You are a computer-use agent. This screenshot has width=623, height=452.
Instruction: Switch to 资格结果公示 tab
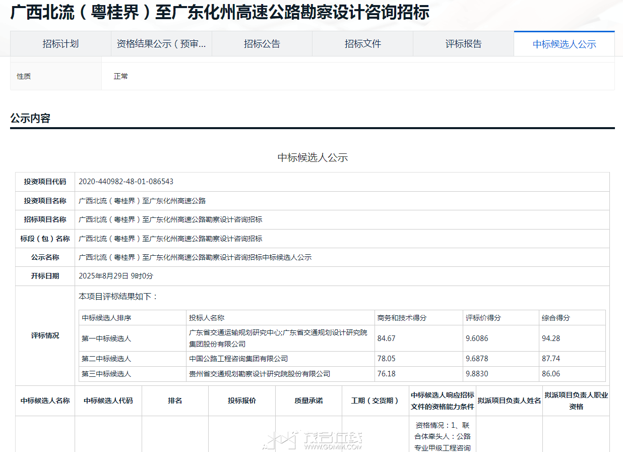click(x=161, y=44)
